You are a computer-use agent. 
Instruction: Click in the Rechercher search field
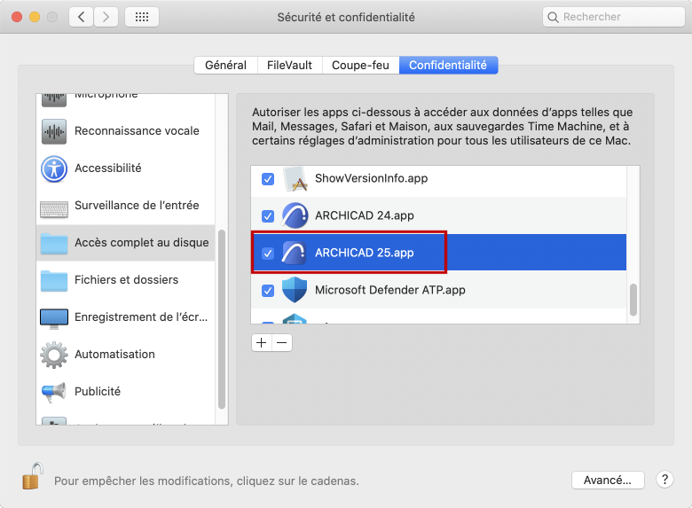[x=613, y=17]
